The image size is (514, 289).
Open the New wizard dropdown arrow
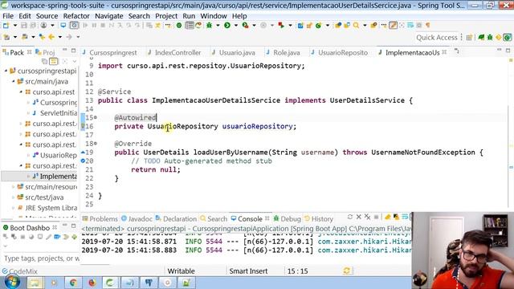tap(14, 25)
